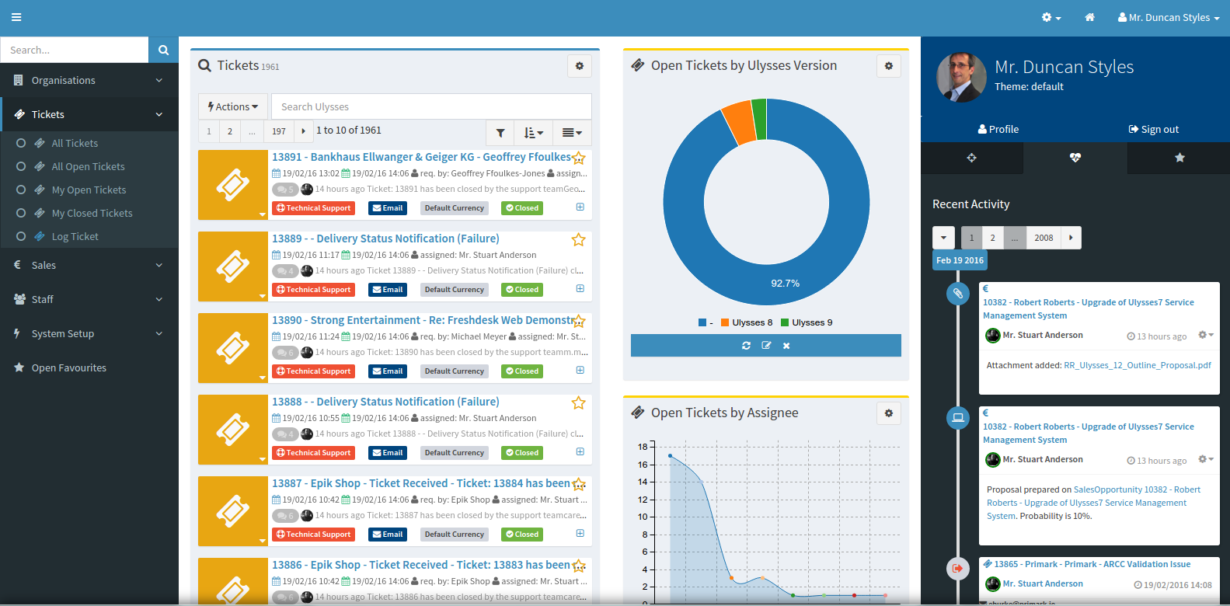Open My Open Tickets
Viewport: 1230px width, 606px height.
[89, 190]
